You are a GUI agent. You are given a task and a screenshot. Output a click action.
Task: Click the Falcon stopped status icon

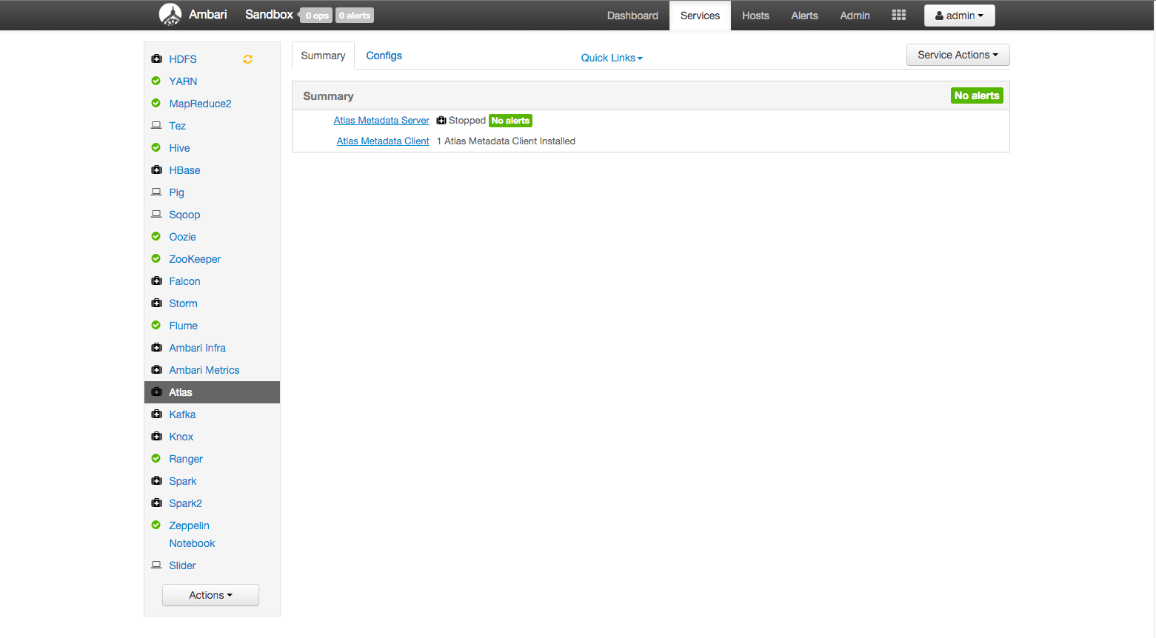(x=156, y=281)
